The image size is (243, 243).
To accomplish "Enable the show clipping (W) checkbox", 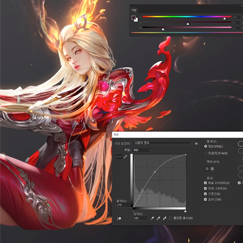I will (171, 218).
